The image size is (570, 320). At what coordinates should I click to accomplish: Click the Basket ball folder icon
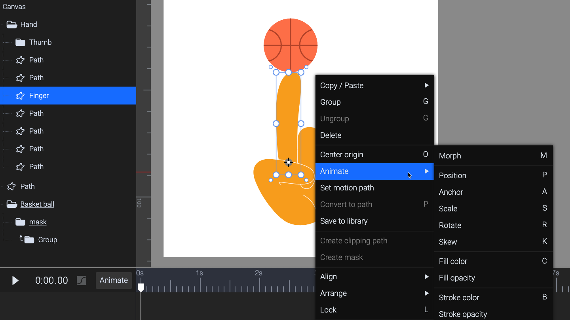pos(12,204)
